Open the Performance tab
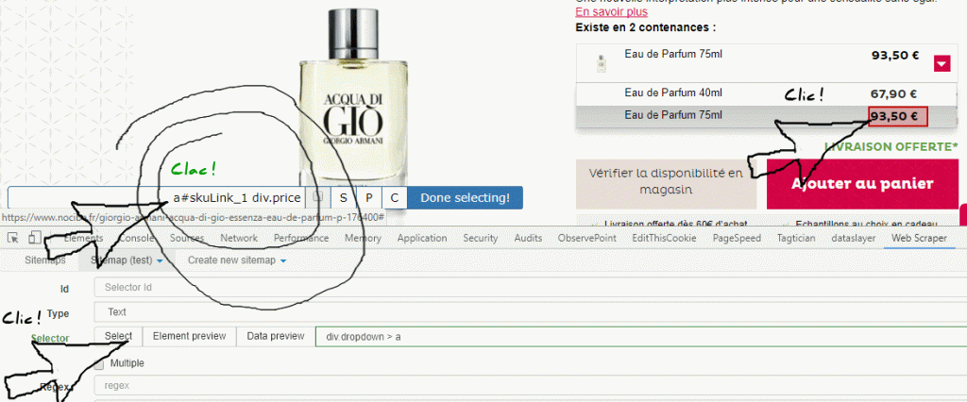The height and width of the screenshot is (402, 967). pos(301,238)
